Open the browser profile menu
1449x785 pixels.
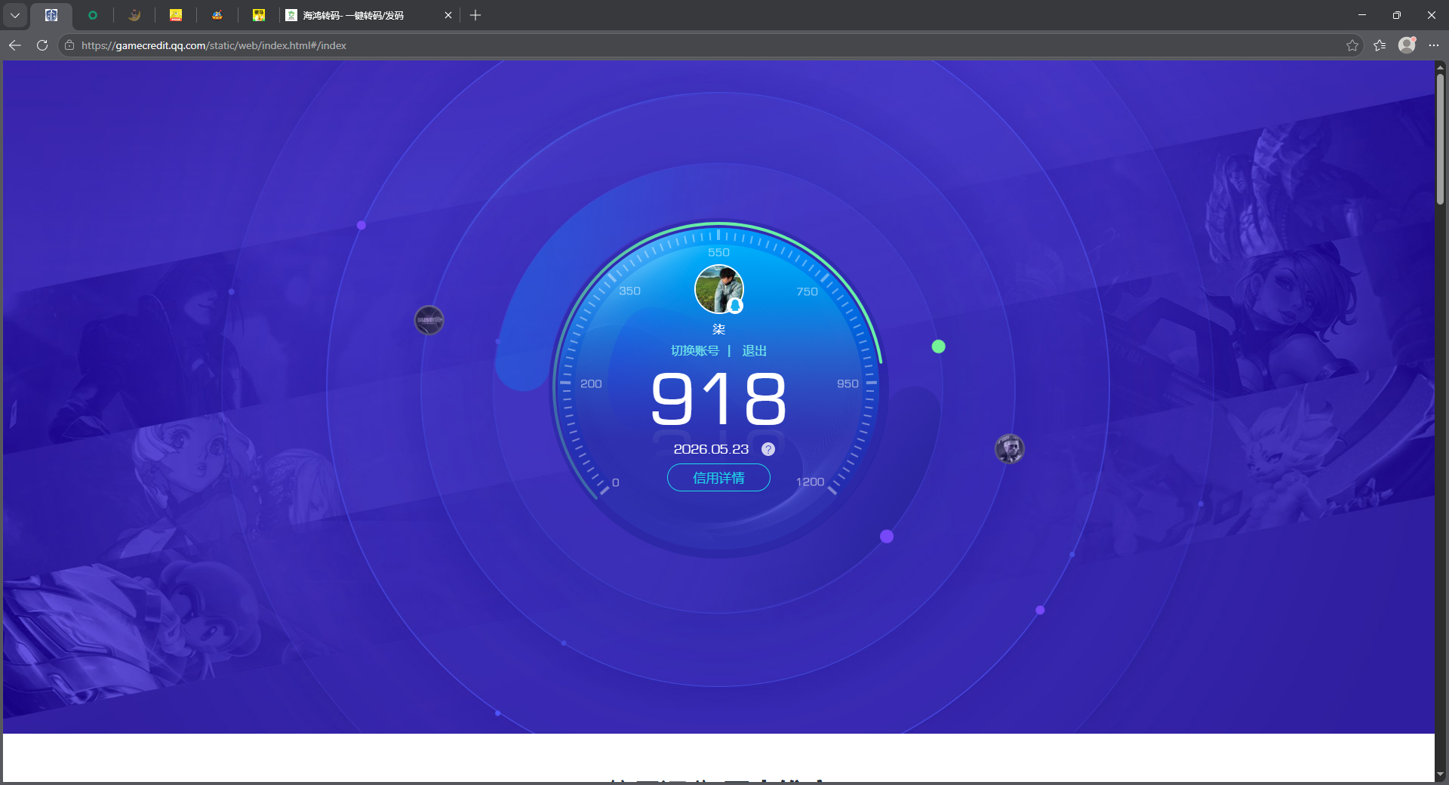(x=1407, y=45)
